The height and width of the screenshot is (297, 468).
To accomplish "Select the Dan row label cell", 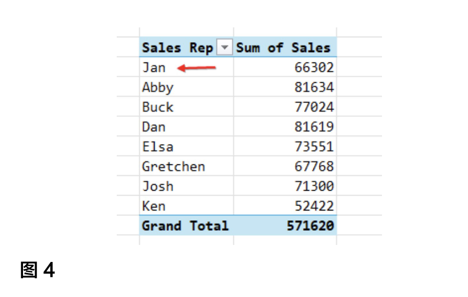I will pyautogui.click(x=154, y=127).
